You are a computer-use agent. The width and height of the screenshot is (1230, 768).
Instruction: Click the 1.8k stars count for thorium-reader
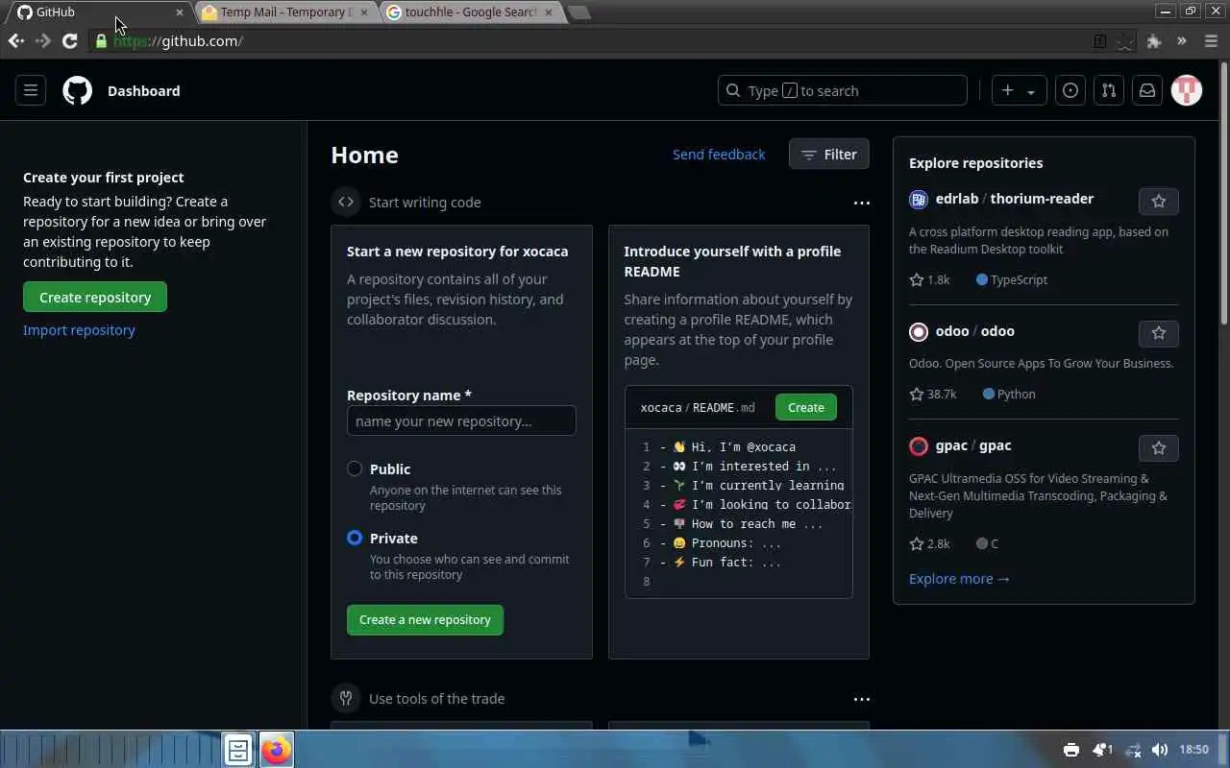point(929,279)
